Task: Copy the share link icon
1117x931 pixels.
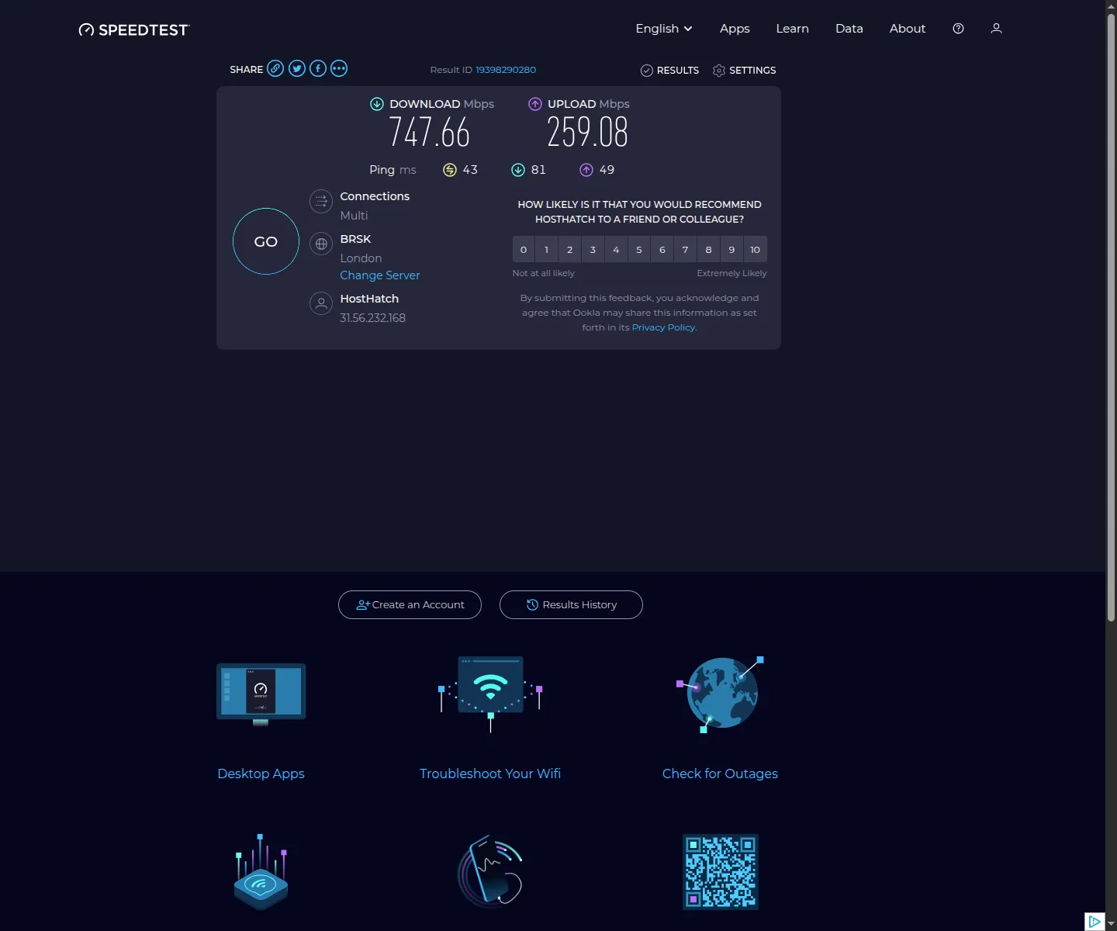Action: (x=275, y=68)
